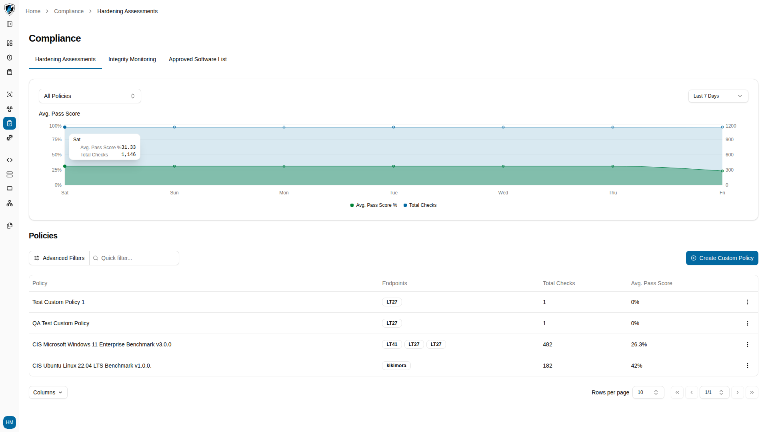This screenshot has height=432, width=768.
Task: Toggle the sidebar panel expand icon
Action: click(10, 24)
